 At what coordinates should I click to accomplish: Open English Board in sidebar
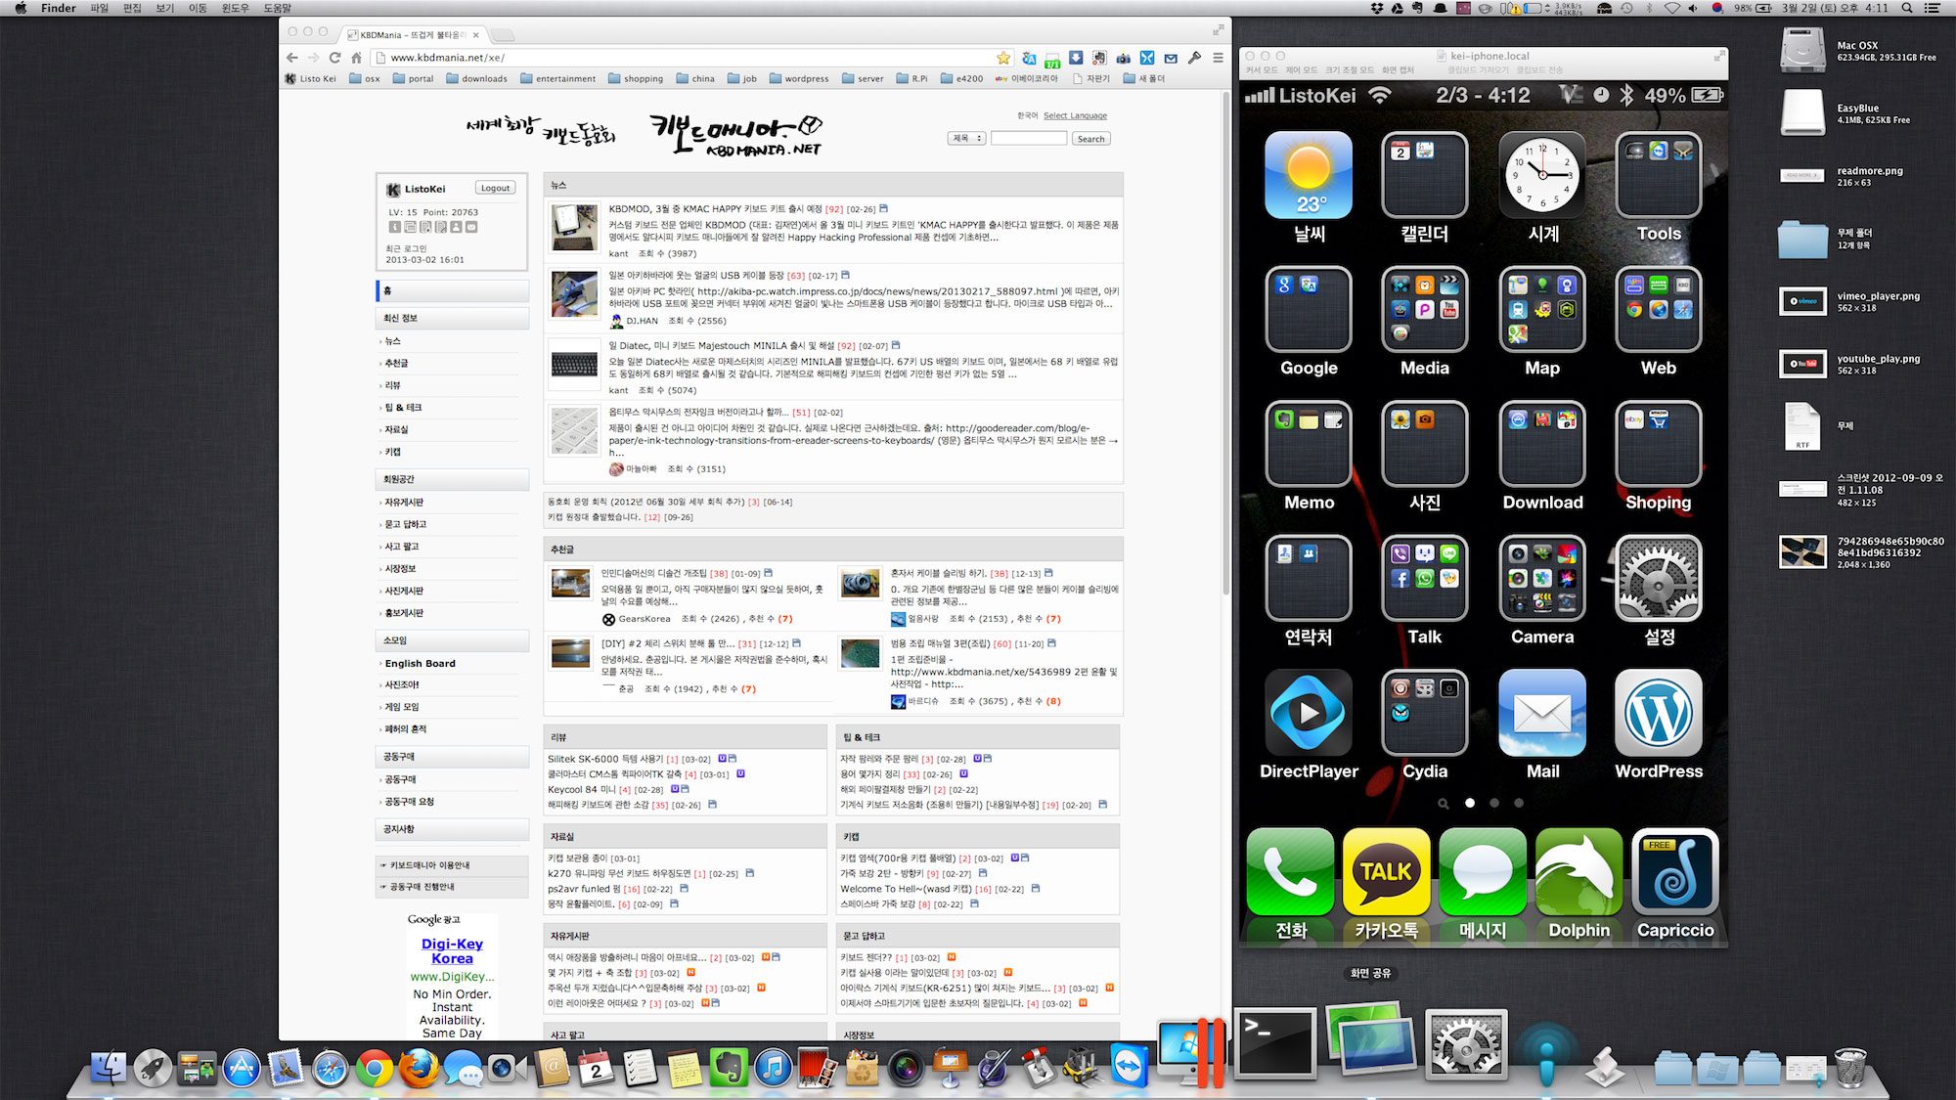click(x=421, y=663)
